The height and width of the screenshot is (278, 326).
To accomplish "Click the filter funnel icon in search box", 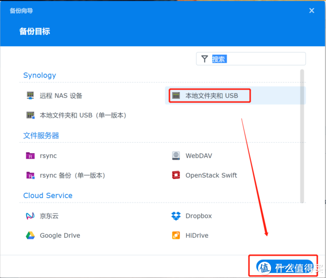I will coord(205,59).
